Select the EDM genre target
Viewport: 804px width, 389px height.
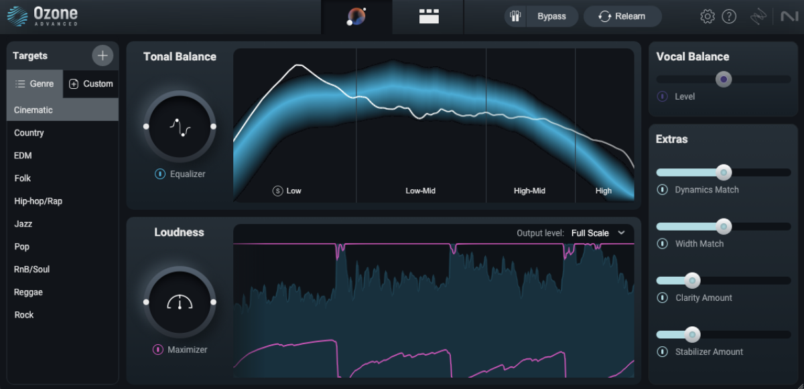[62, 155]
